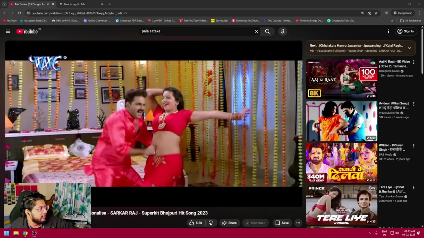
Task: Open Rajaji Ke Dilwa video thumbnail
Action: [x=342, y=163]
